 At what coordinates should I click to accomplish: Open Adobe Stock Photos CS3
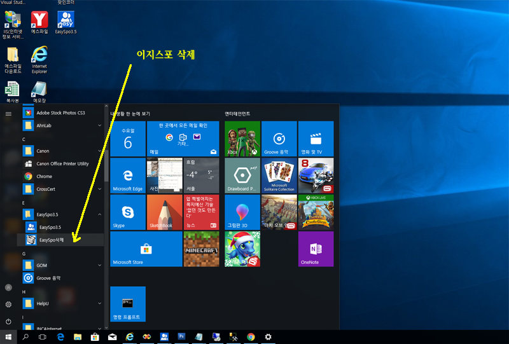60,113
